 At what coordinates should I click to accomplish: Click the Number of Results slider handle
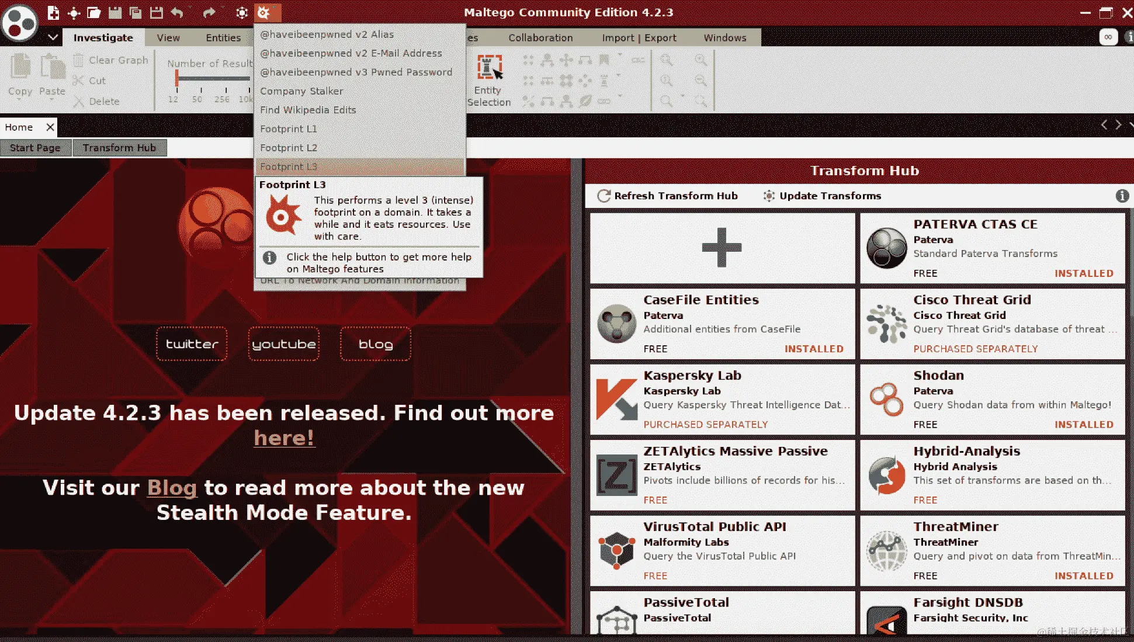(176, 78)
